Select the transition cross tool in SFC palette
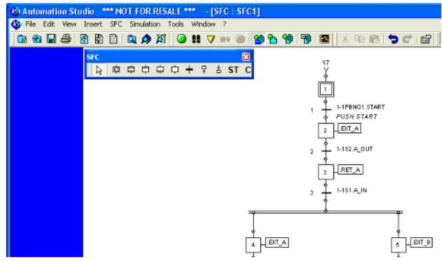The image size is (442, 261). pos(190,69)
